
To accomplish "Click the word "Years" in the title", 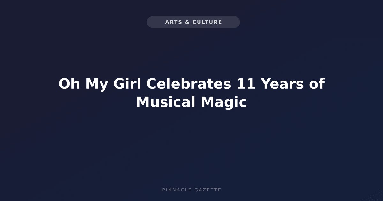I will (280, 84).
